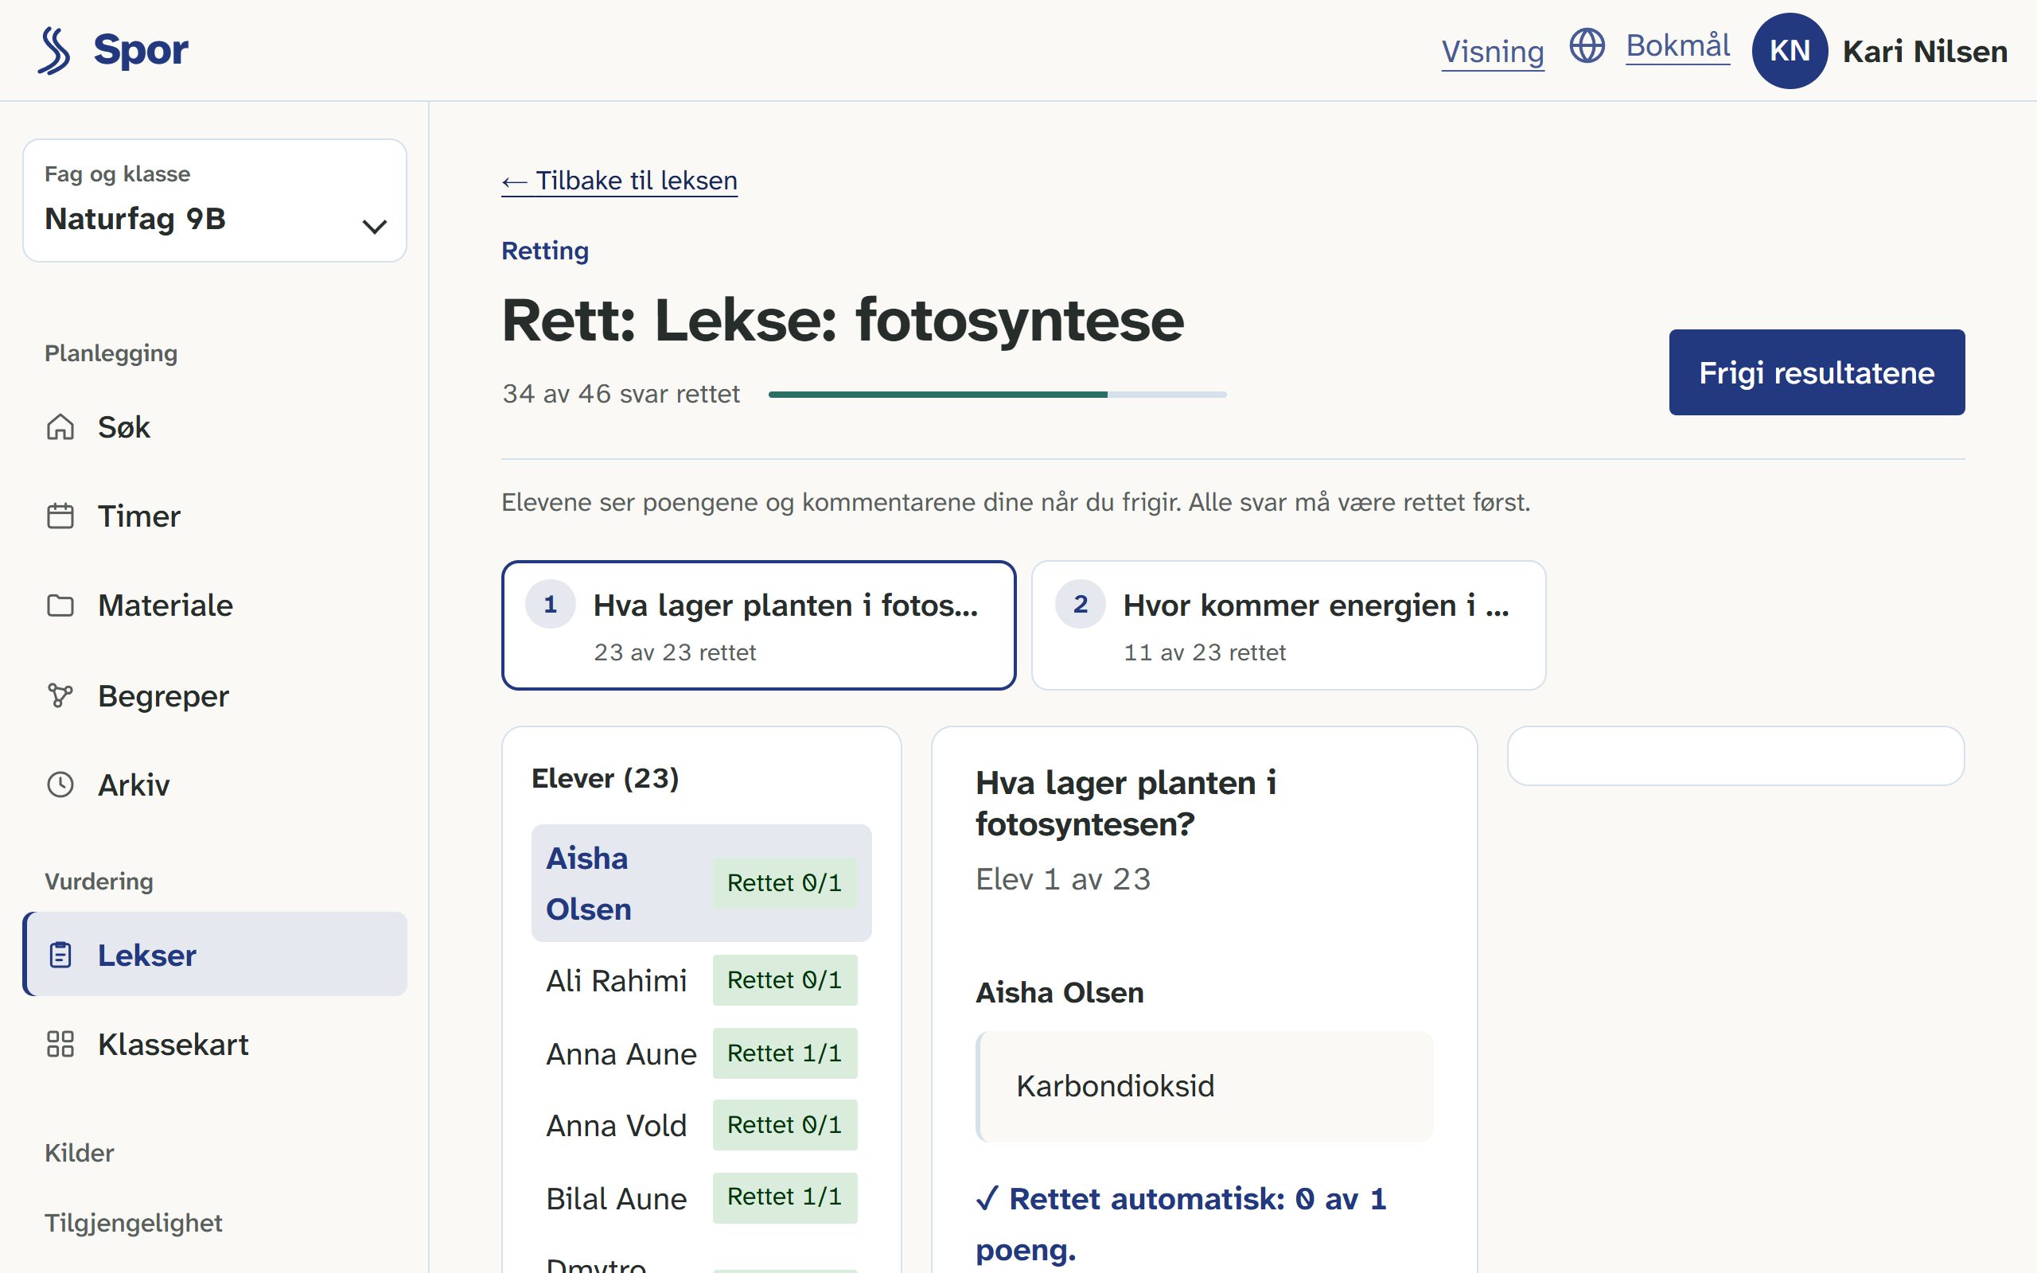Image resolution: width=2037 pixels, height=1273 pixels.
Task: Click Ali Rahimi's Rettet 0/1 badge
Action: click(x=785, y=980)
